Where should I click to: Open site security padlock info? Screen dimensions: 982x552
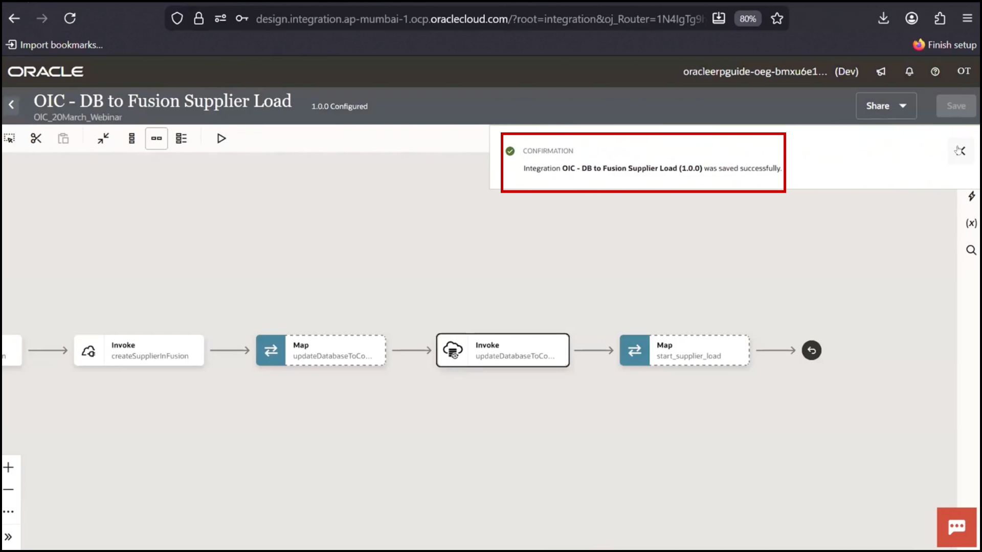point(198,19)
